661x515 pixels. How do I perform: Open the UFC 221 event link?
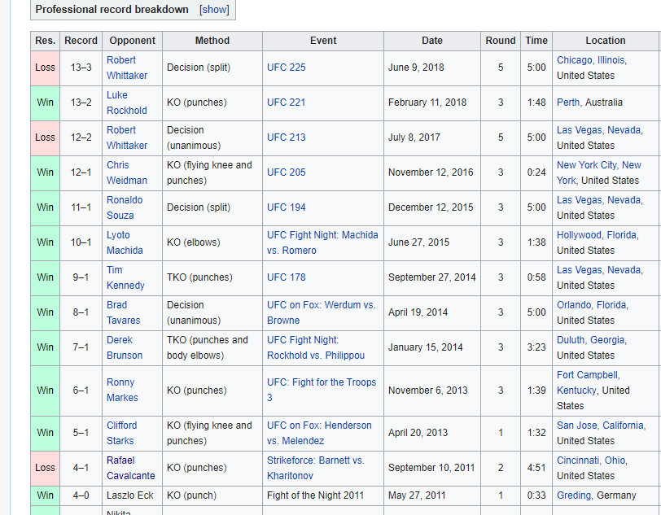point(287,103)
